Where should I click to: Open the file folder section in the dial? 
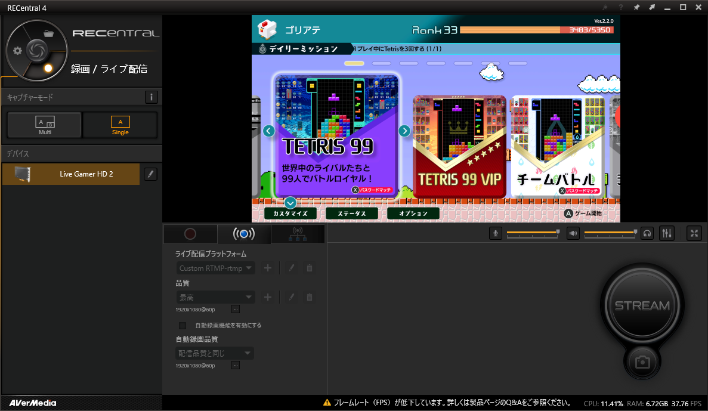click(x=49, y=33)
